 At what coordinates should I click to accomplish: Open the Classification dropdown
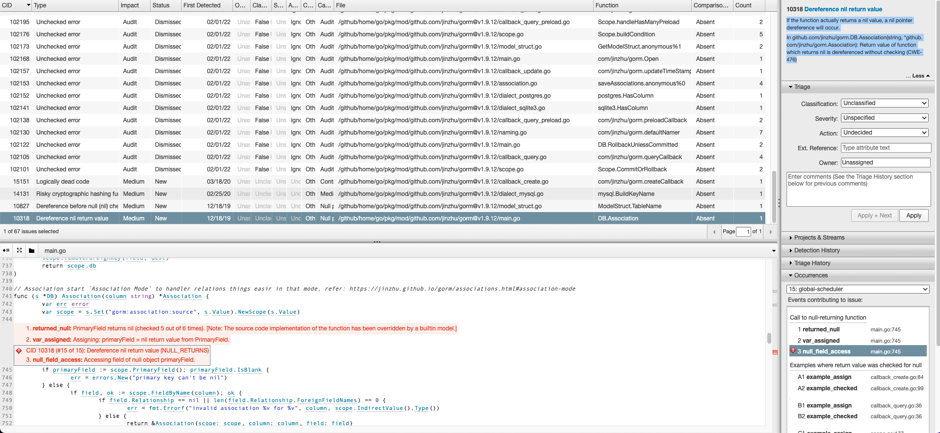tap(885, 103)
